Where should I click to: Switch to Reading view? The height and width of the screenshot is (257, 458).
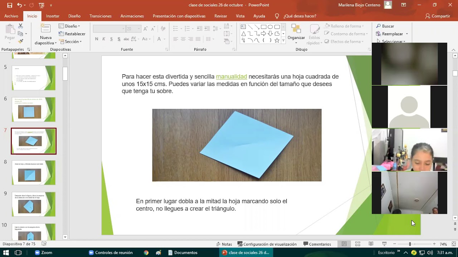point(371,244)
